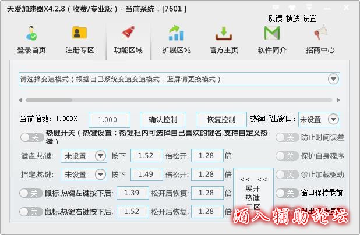This screenshot has width=360, height=235.
Task: Click the right-mouse 1.52 value field
Action: pyautogui.click(x=133, y=211)
